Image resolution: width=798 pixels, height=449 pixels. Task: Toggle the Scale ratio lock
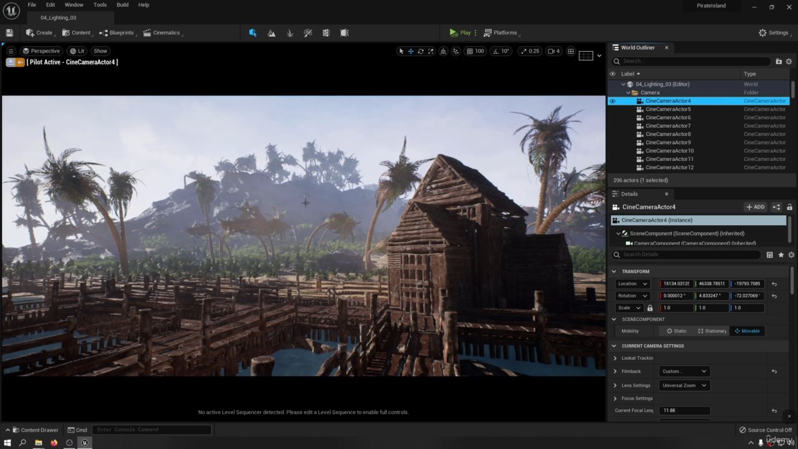pos(650,308)
